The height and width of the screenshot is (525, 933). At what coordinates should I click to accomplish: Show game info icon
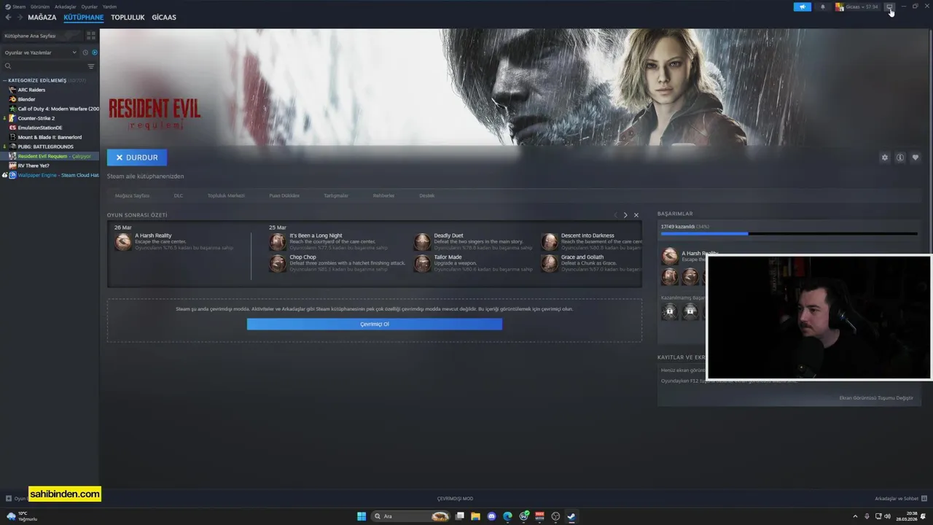click(900, 157)
